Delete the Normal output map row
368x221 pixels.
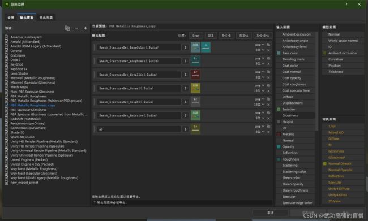(268, 90)
